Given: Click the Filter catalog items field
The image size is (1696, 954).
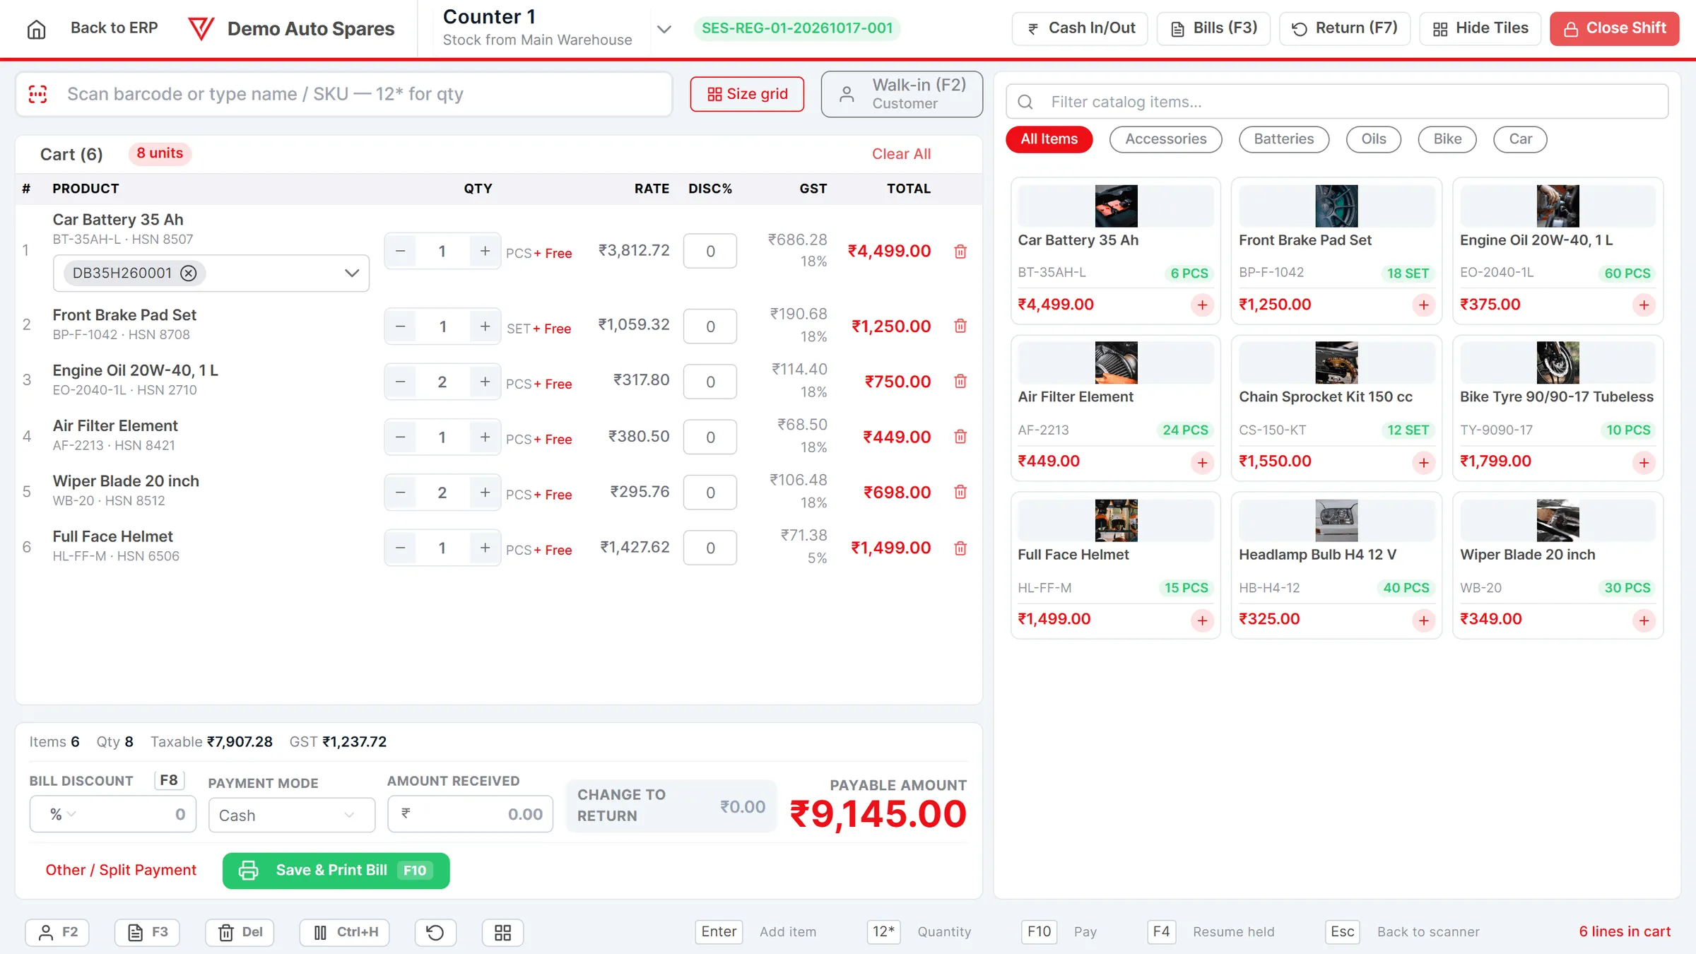Looking at the screenshot, I should point(1337,102).
